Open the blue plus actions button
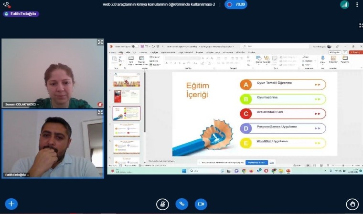 [x=11, y=204]
